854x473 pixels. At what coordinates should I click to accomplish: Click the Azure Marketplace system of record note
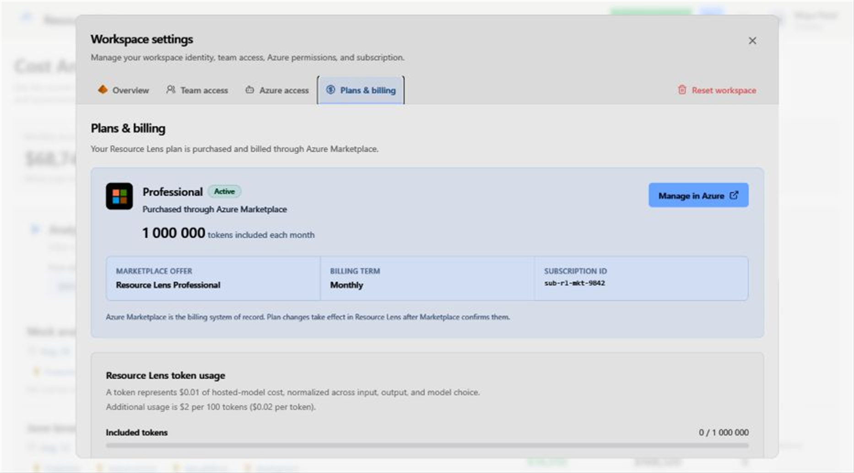point(308,317)
